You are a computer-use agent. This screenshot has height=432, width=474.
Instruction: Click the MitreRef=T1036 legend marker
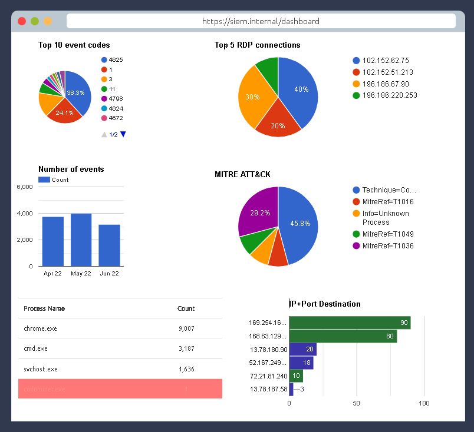356,245
